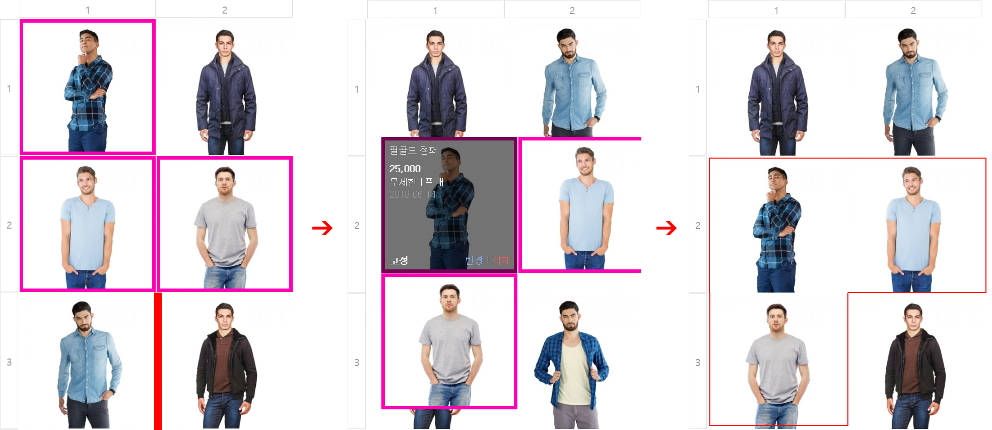Select column header 1 in the left grid

coord(88,10)
